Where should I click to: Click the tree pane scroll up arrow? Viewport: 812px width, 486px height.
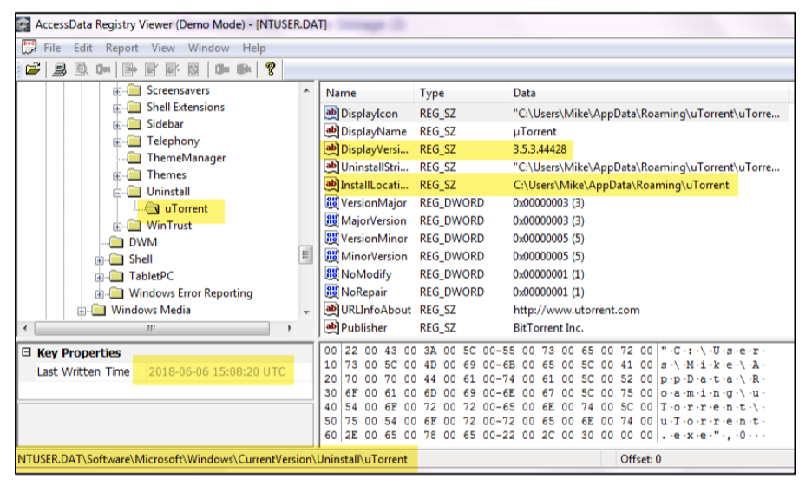[x=306, y=90]
